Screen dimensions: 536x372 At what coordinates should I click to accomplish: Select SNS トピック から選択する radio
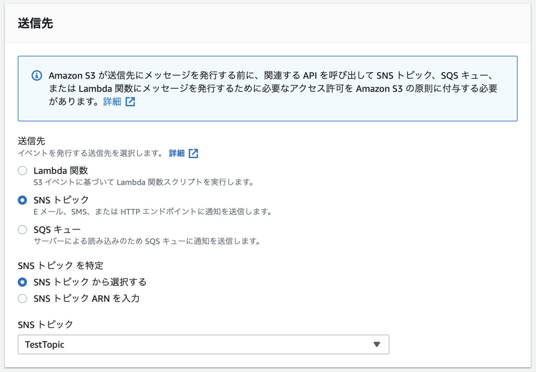point(22,282)
